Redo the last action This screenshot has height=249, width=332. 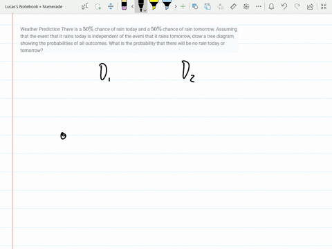297,6
